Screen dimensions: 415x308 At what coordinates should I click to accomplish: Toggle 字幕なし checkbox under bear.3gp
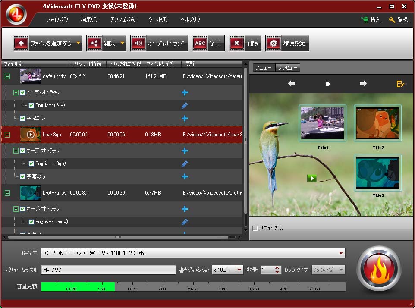click(x=23, y=176)
